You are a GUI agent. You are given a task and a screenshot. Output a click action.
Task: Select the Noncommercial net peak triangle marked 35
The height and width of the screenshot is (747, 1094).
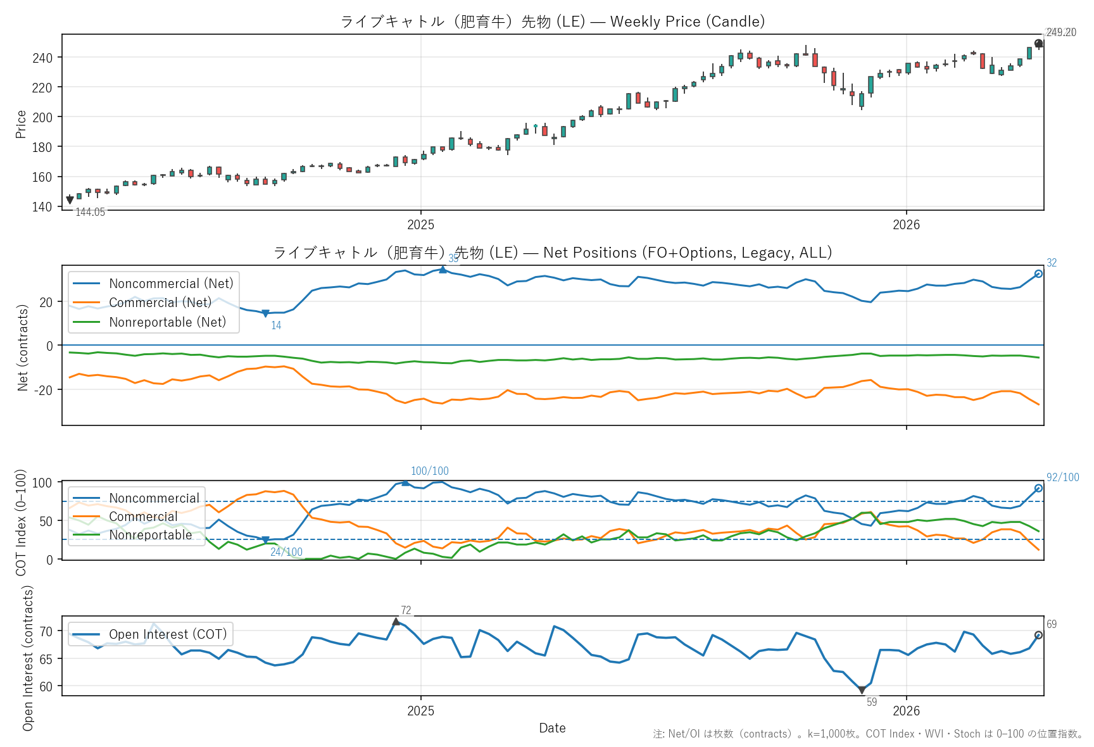(443, 270)
